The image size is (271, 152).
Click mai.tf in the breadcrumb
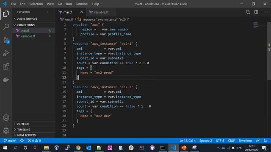point(69,19)
